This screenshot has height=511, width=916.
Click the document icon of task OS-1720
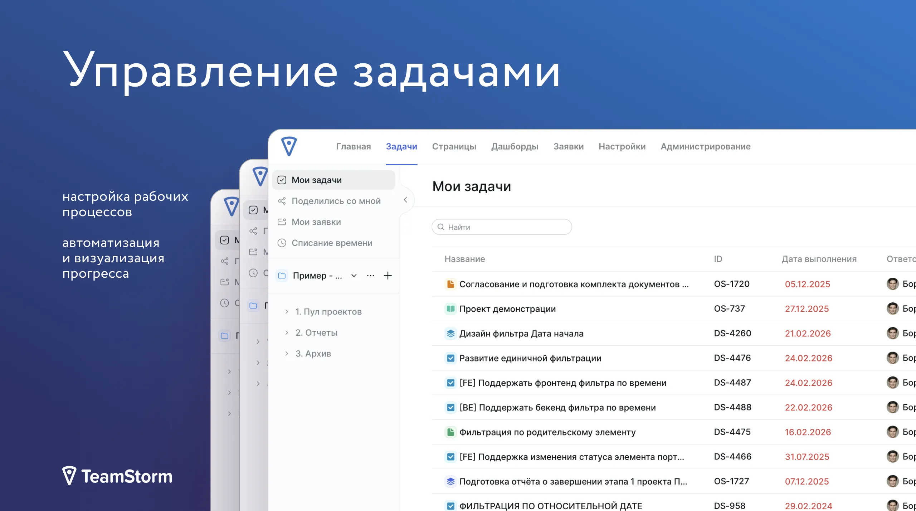coord(450,283)
